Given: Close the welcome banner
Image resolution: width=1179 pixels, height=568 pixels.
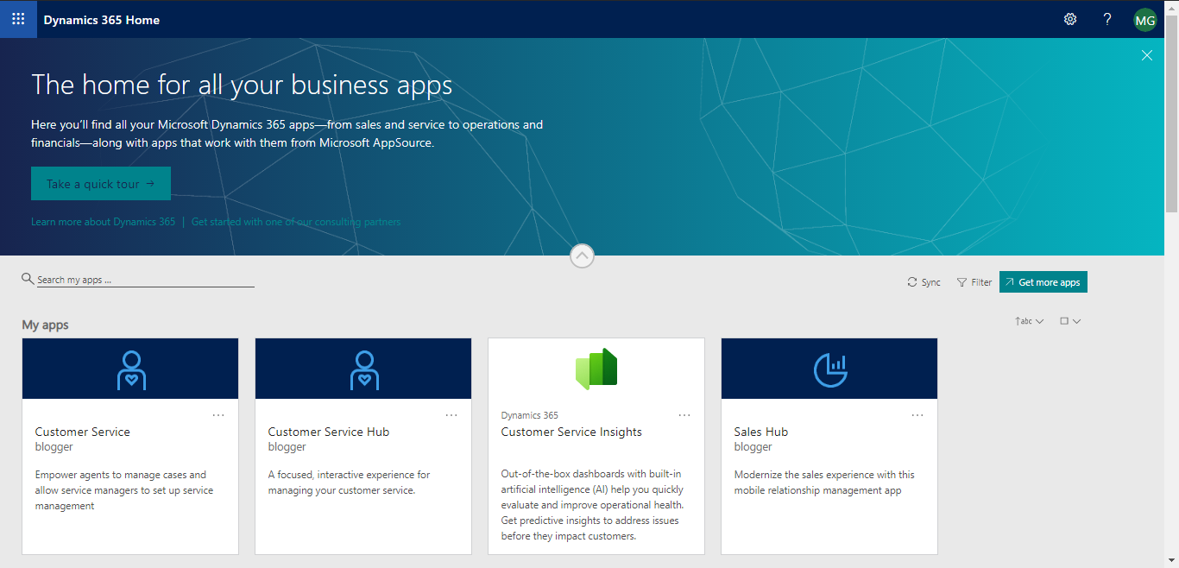Looking at the screenshot, I should 1146,55.
